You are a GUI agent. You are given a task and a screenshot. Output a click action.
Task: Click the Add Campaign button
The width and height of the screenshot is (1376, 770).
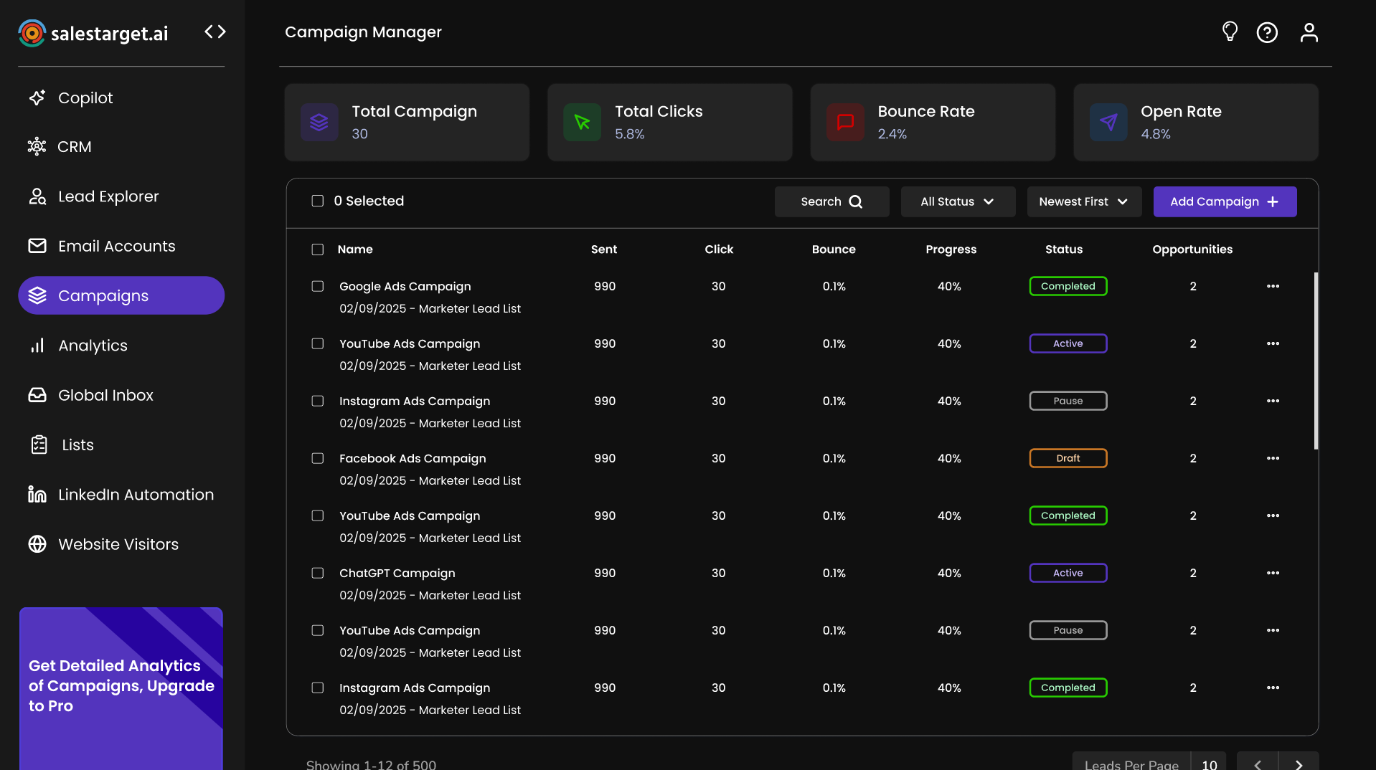click(1225, 201)
